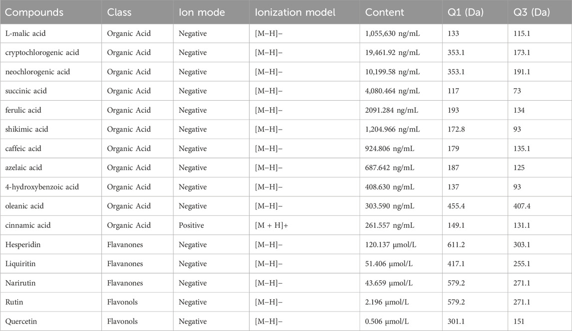
Task: Select the 4-hydroxybenzoic acid cell
Action: [x=42, y=187]
